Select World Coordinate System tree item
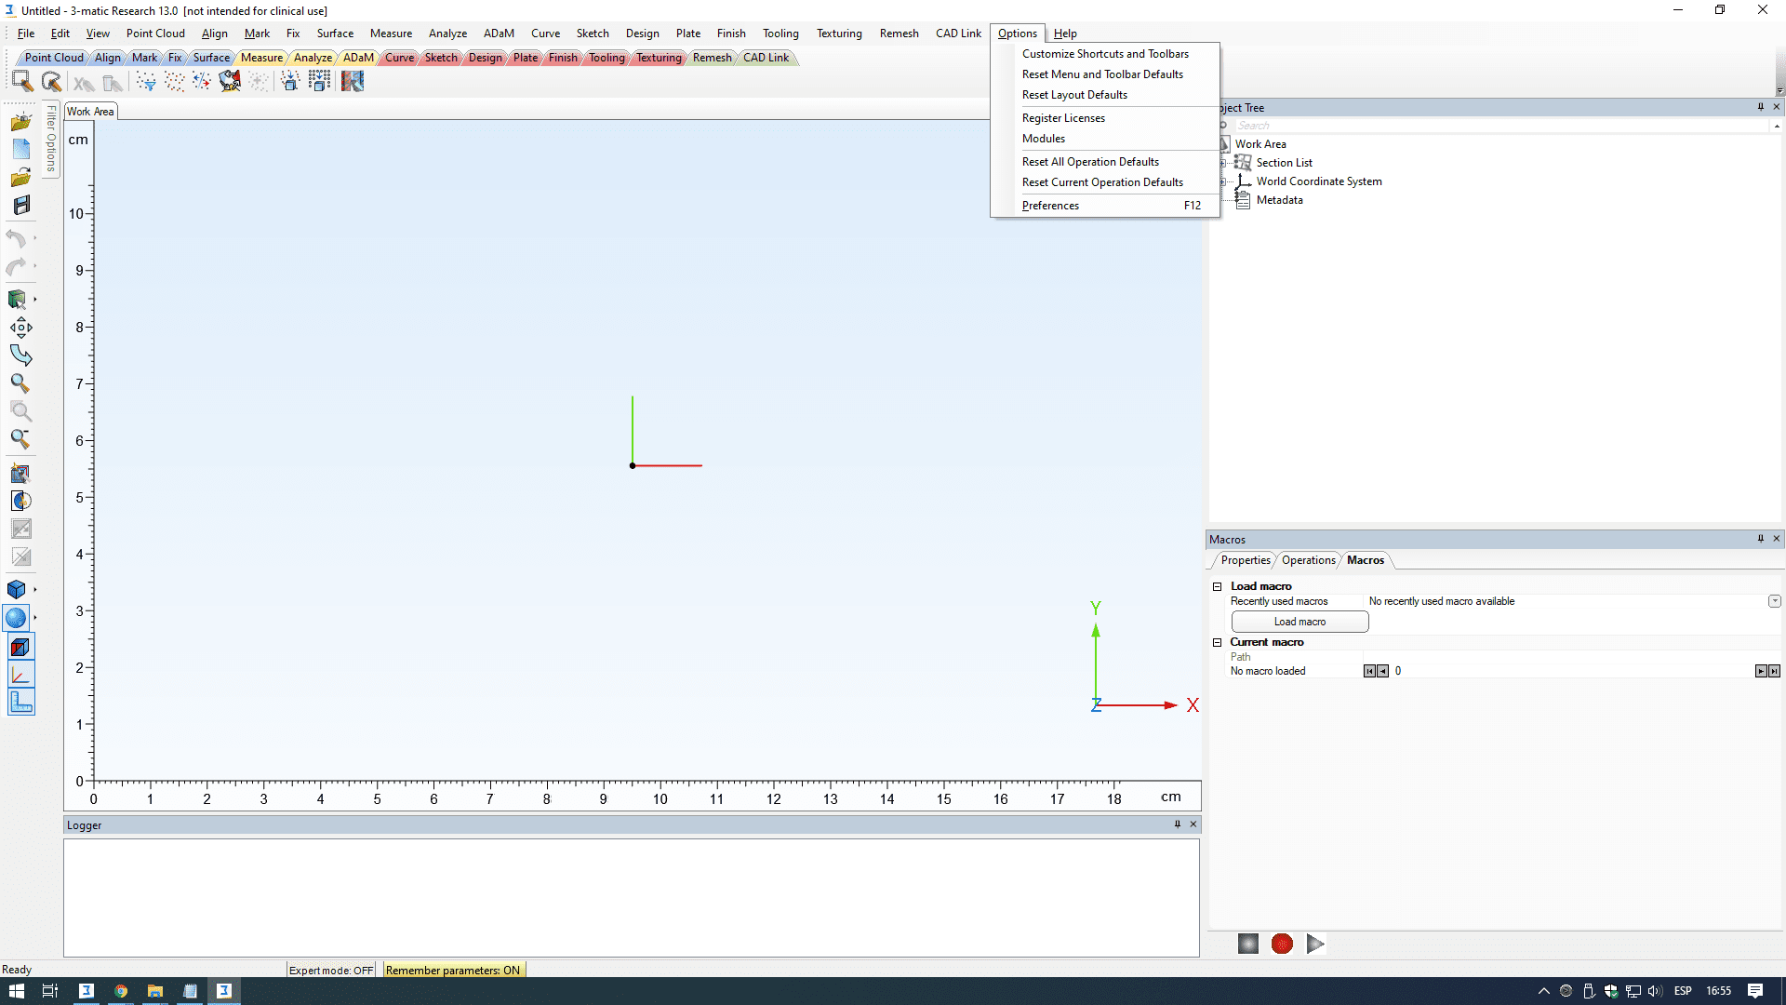1786x1005 pixels. [1318, 181]
